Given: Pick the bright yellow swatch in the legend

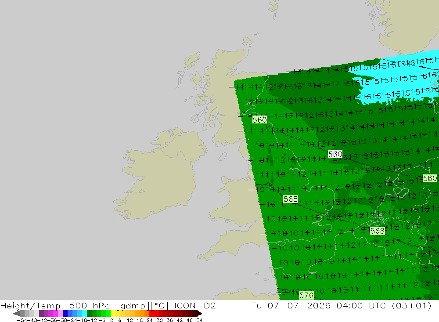Looking at the screenshot, I should pyautogui.click(x=113, y=314).
